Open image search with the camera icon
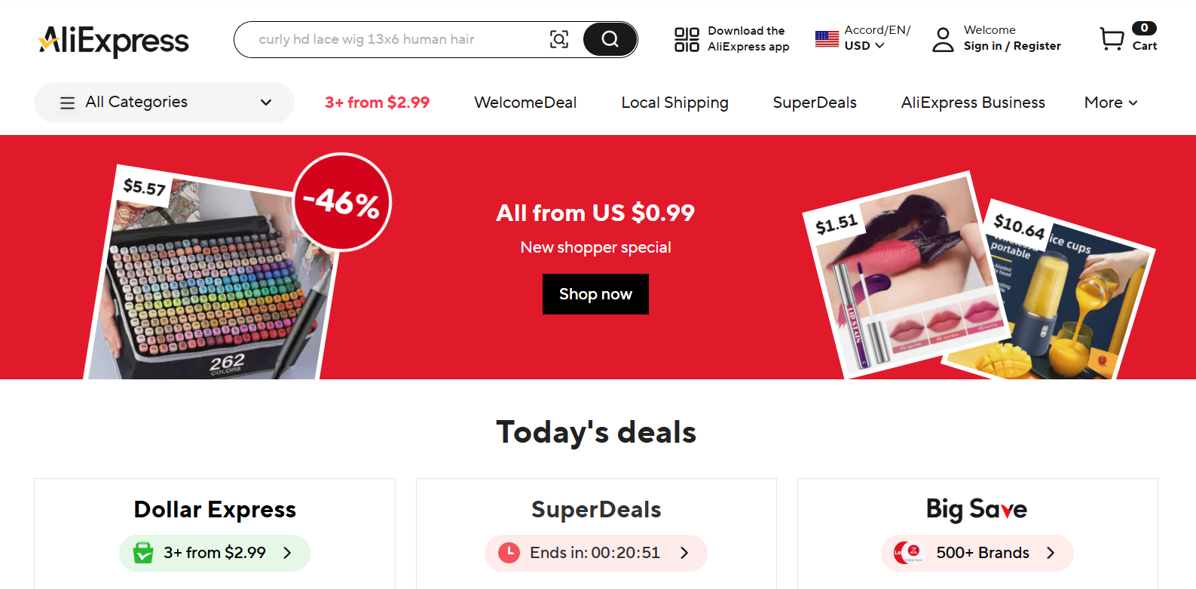 559,39
